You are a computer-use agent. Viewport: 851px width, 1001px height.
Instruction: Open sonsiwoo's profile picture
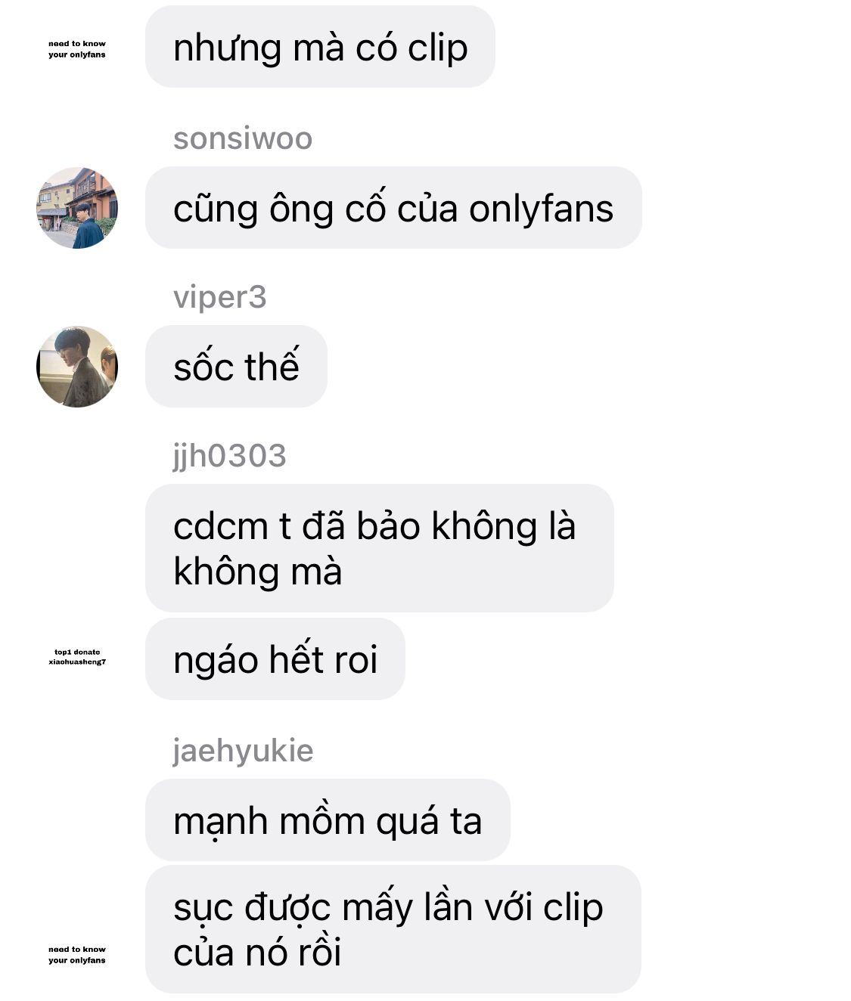[77, 208]
